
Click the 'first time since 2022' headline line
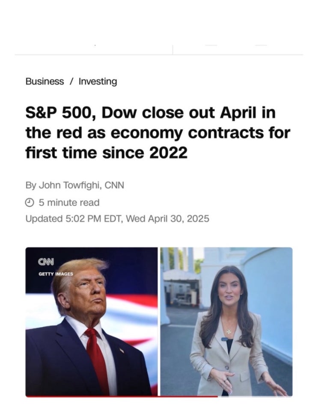[106, 153]
